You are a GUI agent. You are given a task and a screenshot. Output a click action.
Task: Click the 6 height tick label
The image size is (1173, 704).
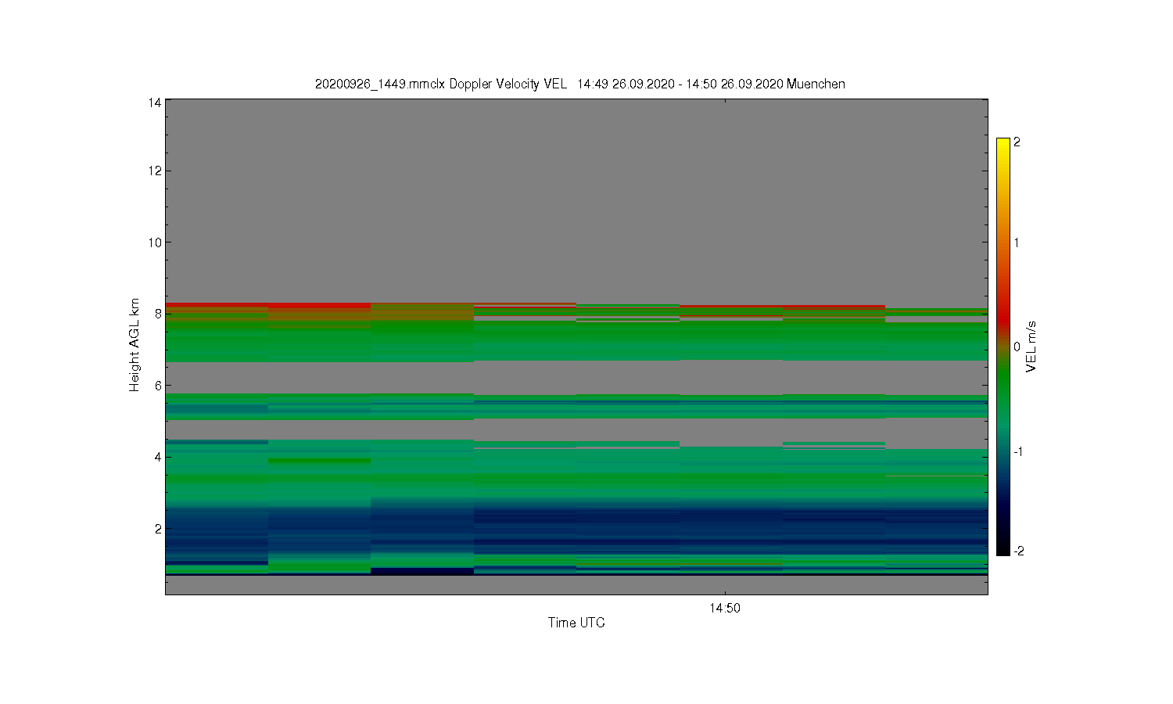(x=158, y=386)
